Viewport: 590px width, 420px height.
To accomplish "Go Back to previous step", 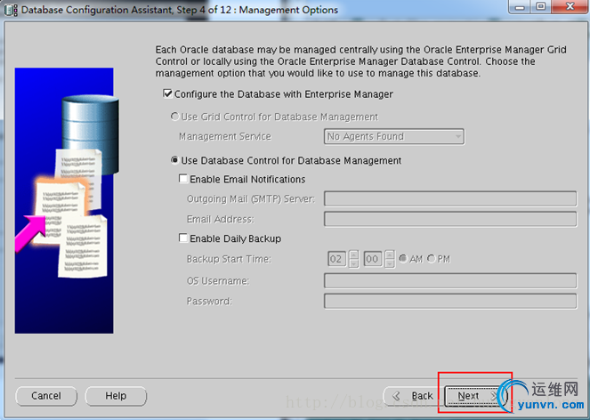I will tap(413, 396).
